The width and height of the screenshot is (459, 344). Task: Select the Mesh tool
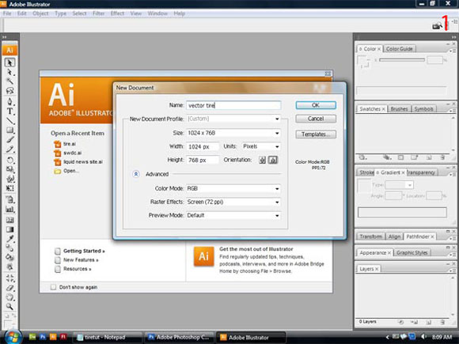[9, 220]
